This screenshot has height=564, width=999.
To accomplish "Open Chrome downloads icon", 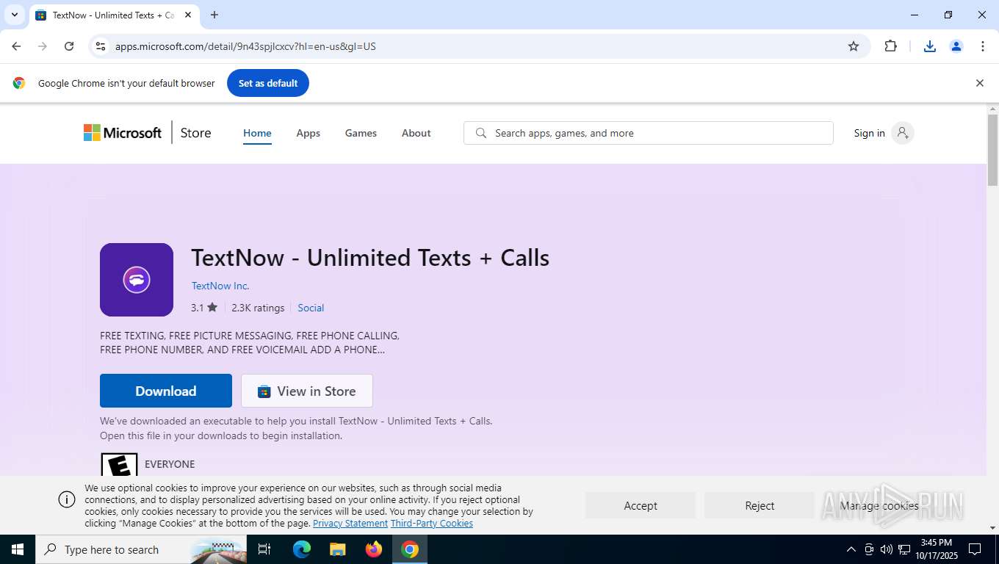I will click(x=930, y=46).
